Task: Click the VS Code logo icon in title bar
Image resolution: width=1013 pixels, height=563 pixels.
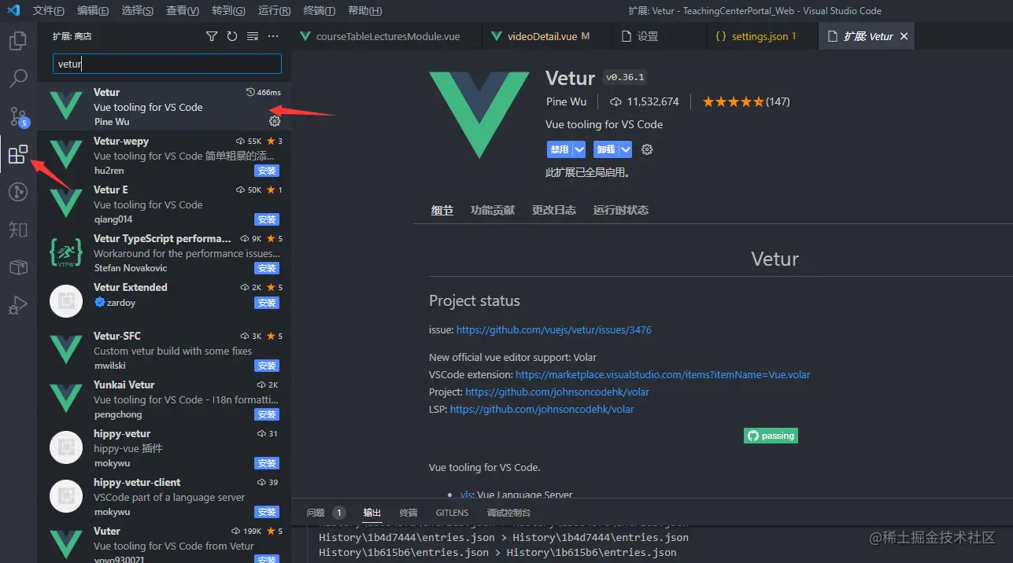Action: (x=13, y=10)
